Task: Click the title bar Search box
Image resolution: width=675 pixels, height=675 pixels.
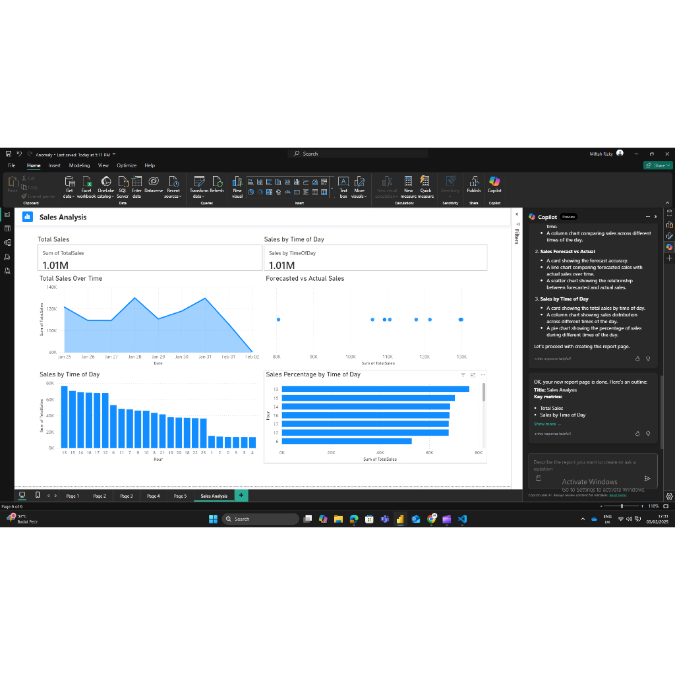Action: coord(358,154)
